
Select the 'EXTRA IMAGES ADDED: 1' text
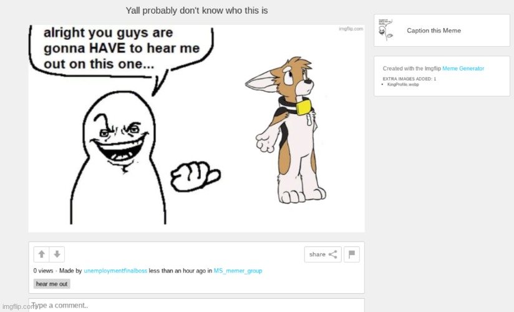(409, 79)
